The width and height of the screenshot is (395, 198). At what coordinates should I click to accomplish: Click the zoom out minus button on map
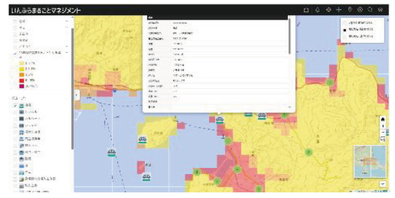click(383, 132)
